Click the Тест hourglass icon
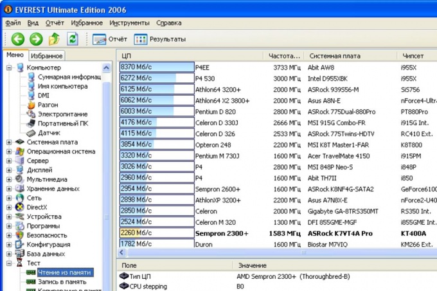This screenshot has width=437, height=291. (x=20, y=263)
